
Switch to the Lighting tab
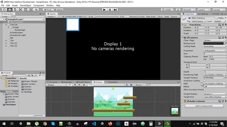203,14
